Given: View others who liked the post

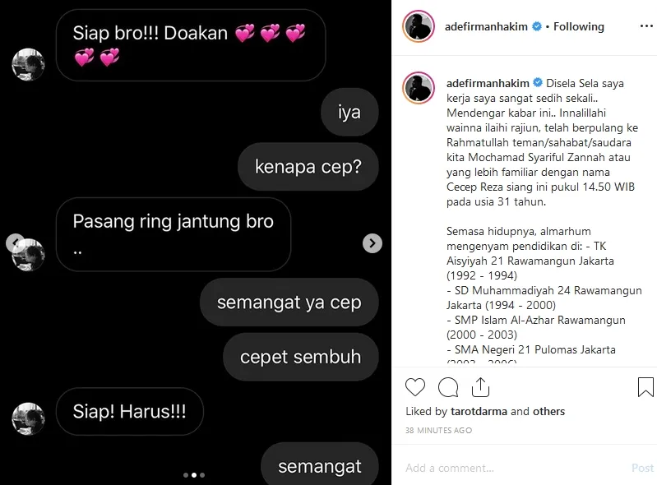Looking at the screenshot, I should [x=549, y=411].
